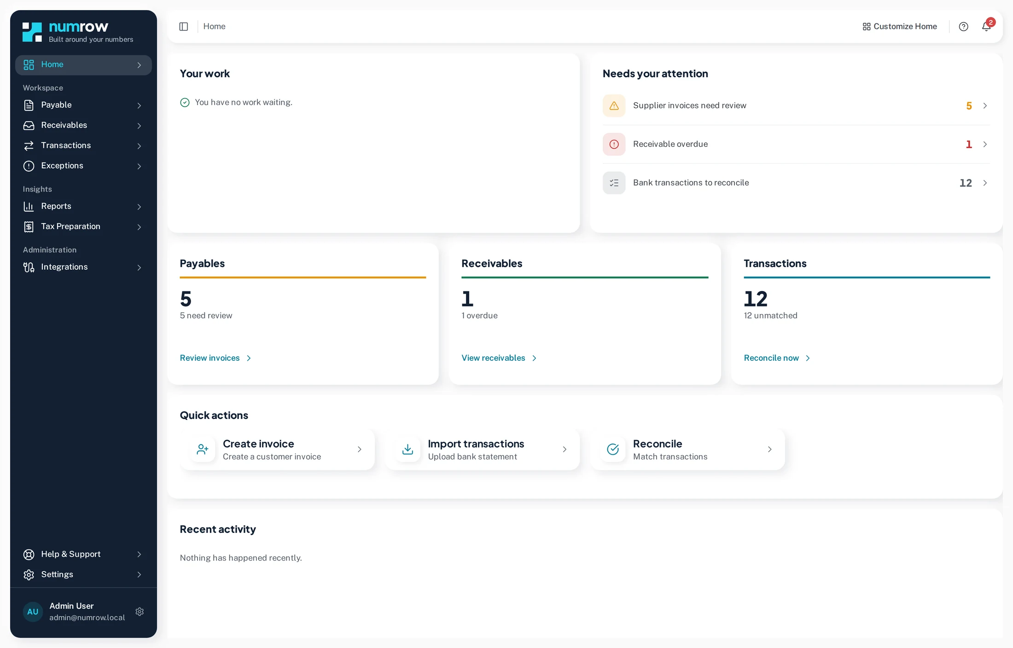This screenshot has width=1013, height=648.
Task: Open Supplier invoices need review row
Action: point(796,106)
